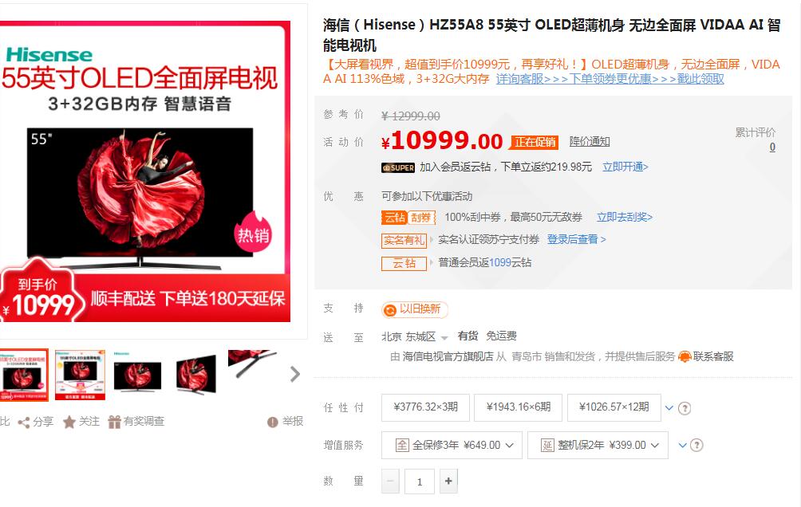Viewport: 801px width, 507px height.
Task: Select the third TV product thumbnail
Action: (137, 374)
